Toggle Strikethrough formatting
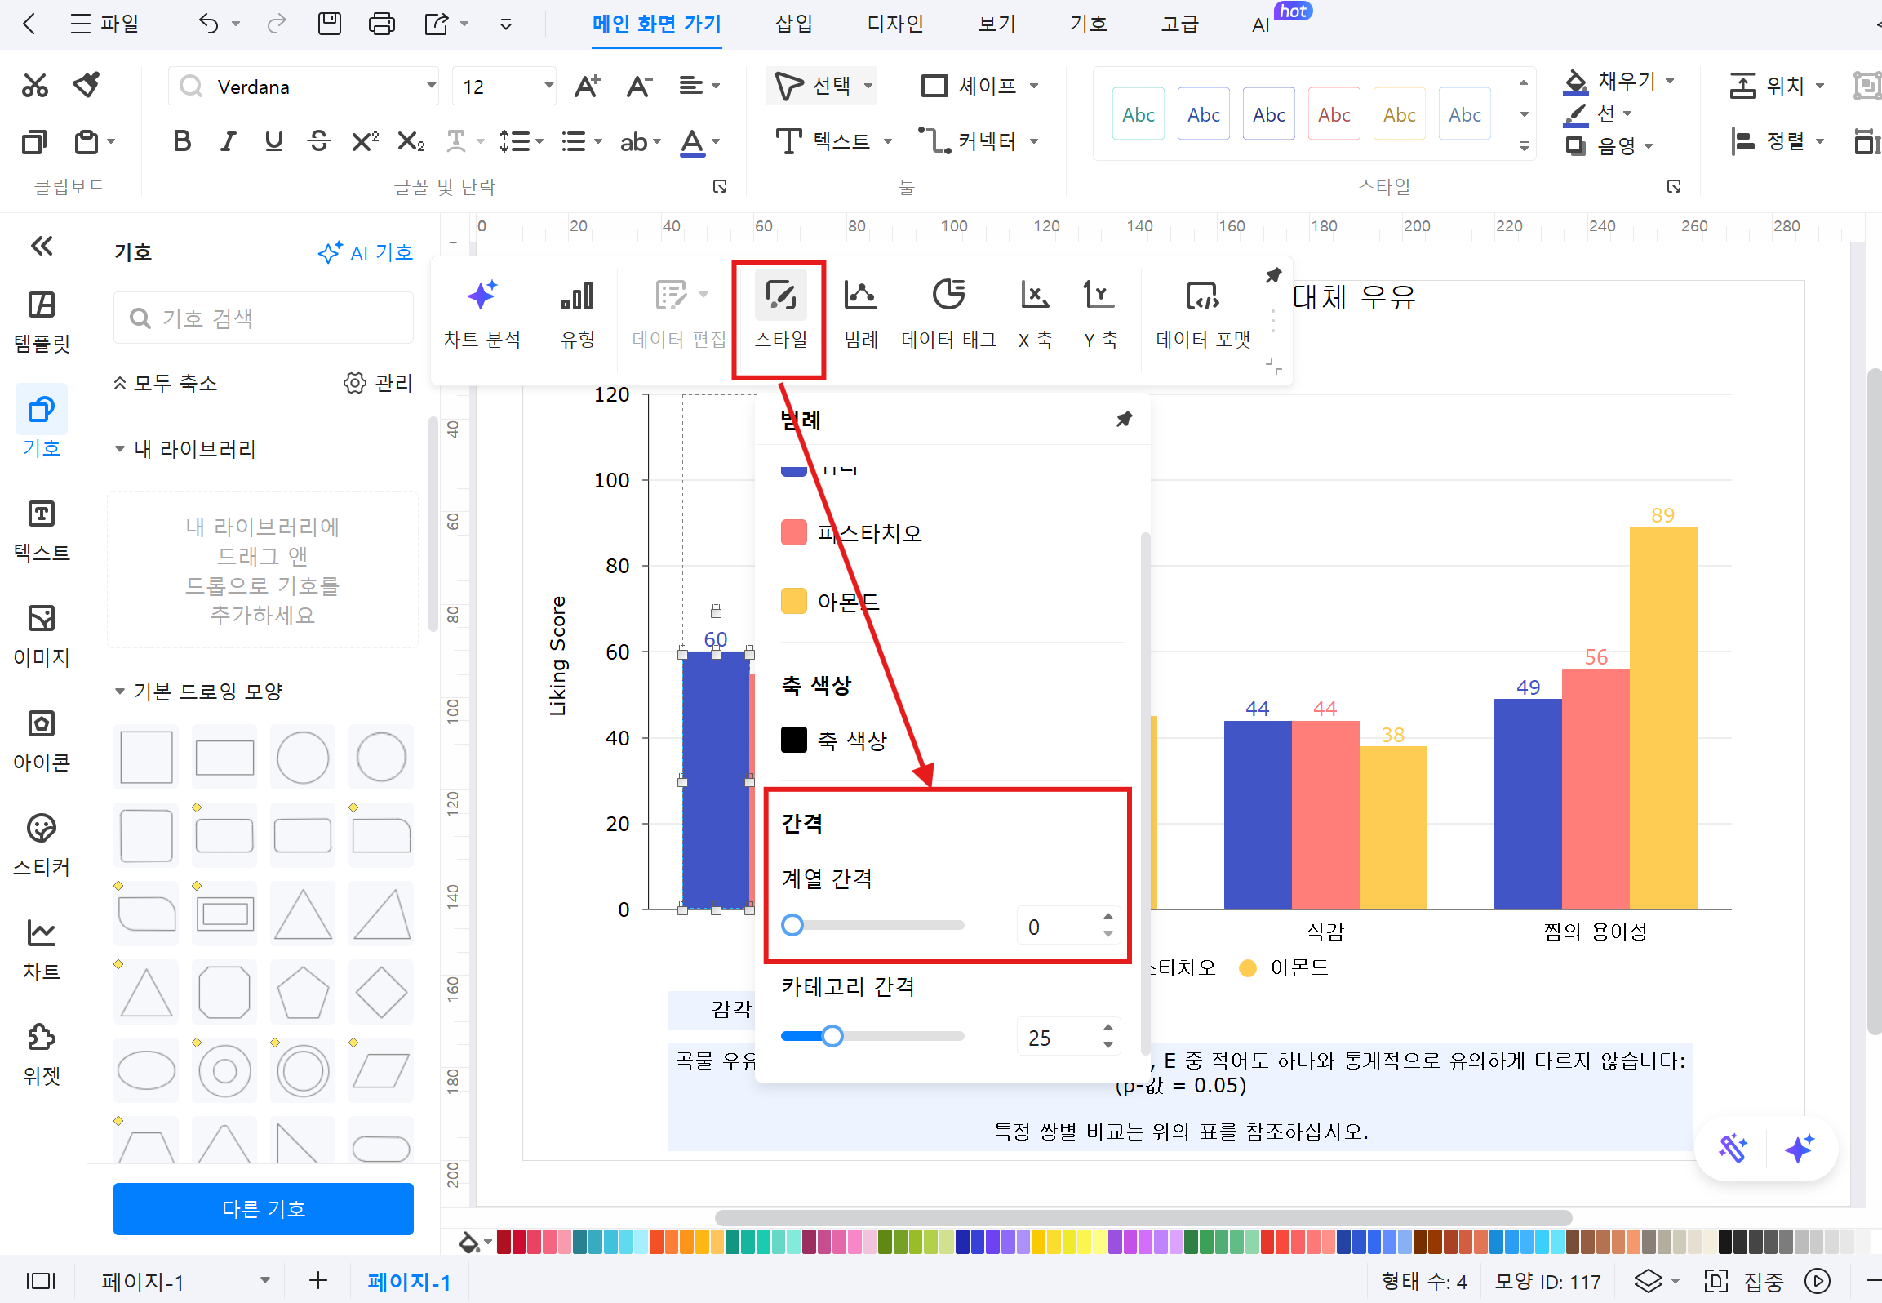Image resolution: width=1882 pixels, height=1303 pixels. point(319,141)
